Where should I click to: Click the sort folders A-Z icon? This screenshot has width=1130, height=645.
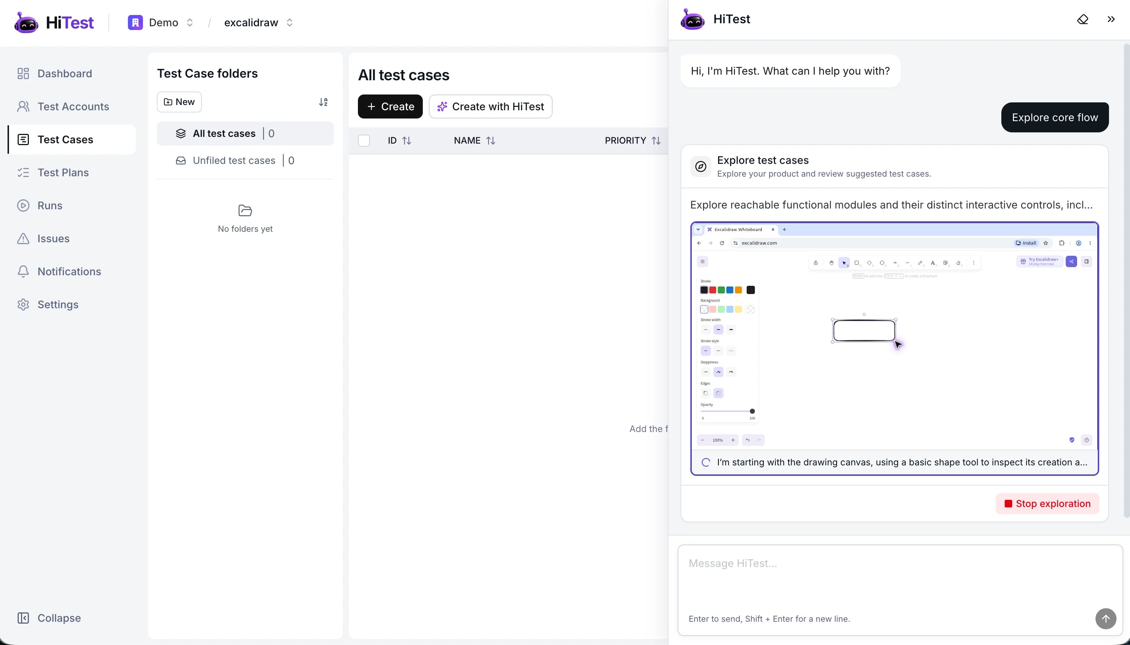(323, 102)
